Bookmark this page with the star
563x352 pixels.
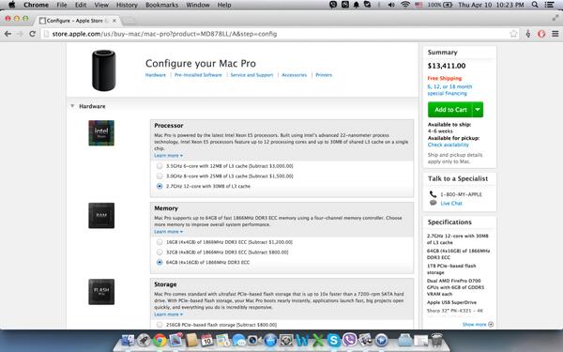(x=513, y=34)
